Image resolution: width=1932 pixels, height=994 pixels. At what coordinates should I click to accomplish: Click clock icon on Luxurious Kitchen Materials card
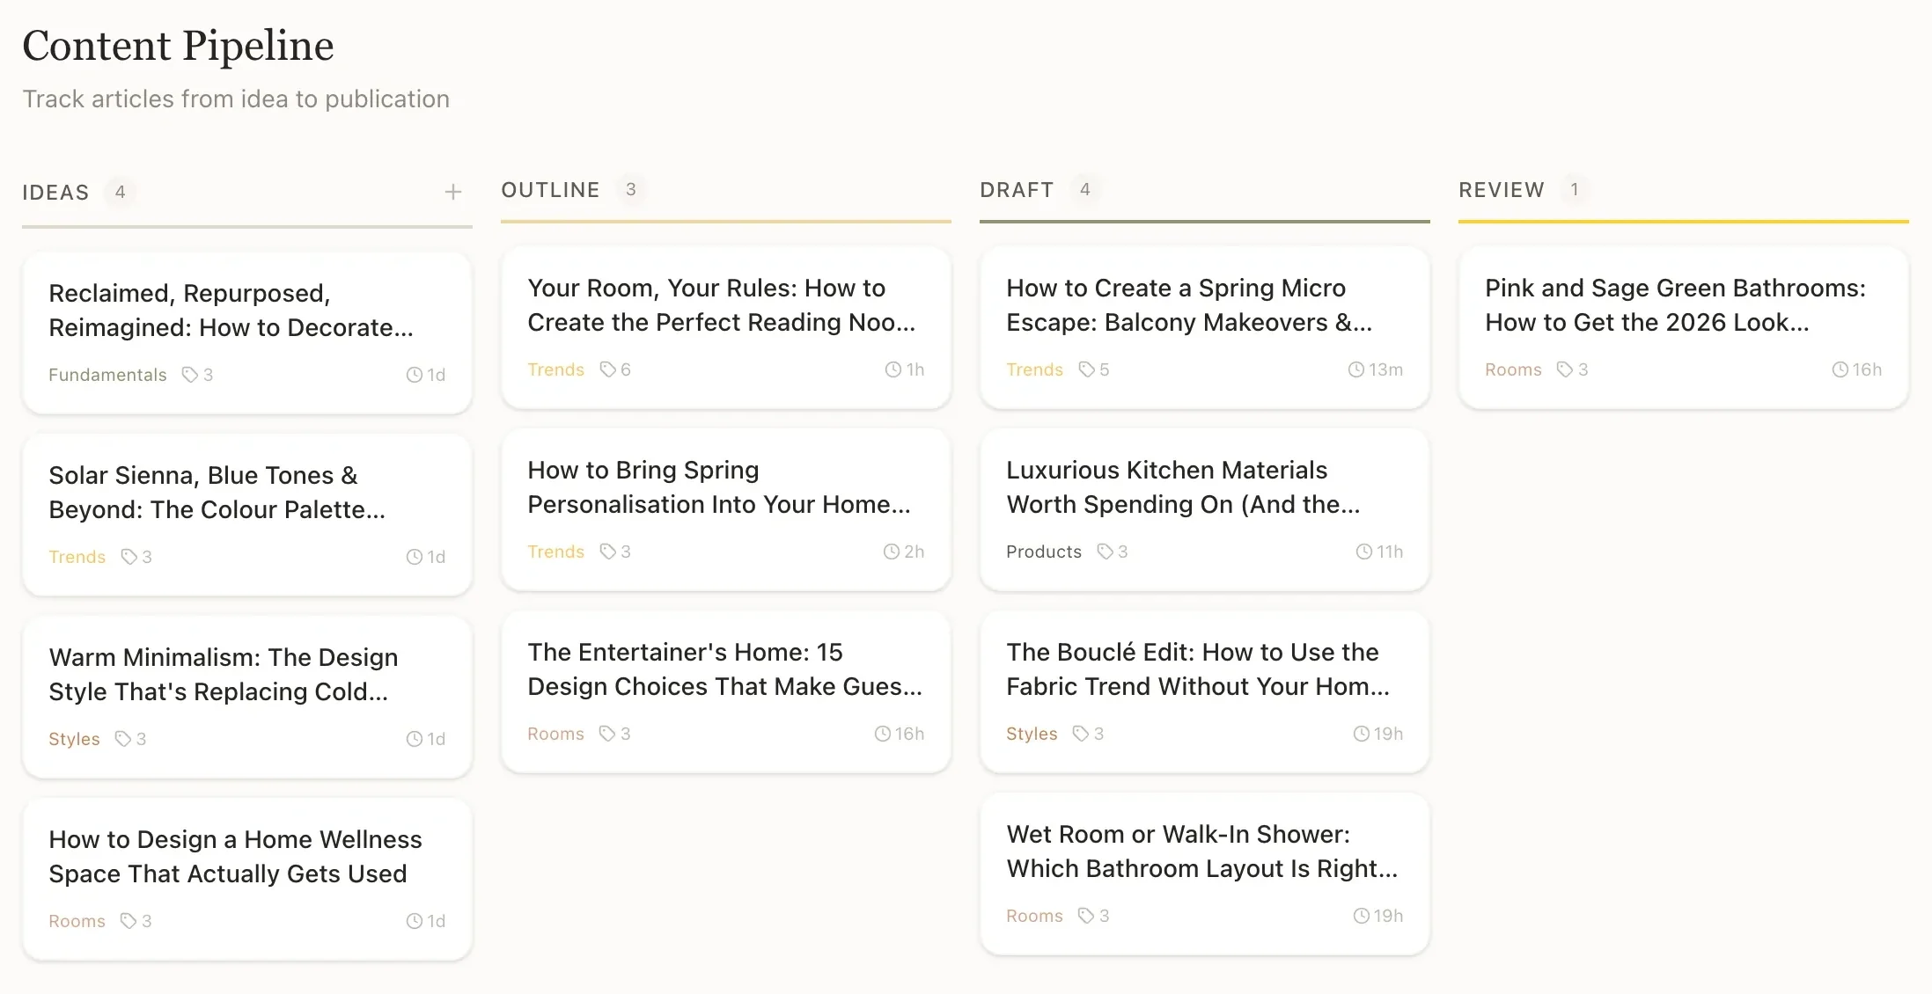click(x=1364, y=552)
